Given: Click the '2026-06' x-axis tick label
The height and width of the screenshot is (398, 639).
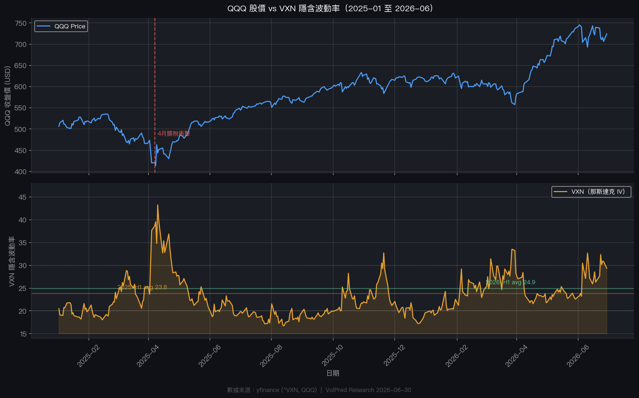Looking at the screenshot, I should pos(578,356).
